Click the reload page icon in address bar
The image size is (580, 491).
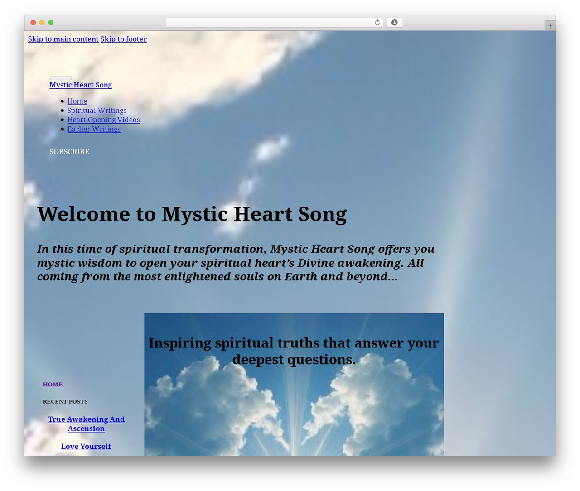[377, 23]
